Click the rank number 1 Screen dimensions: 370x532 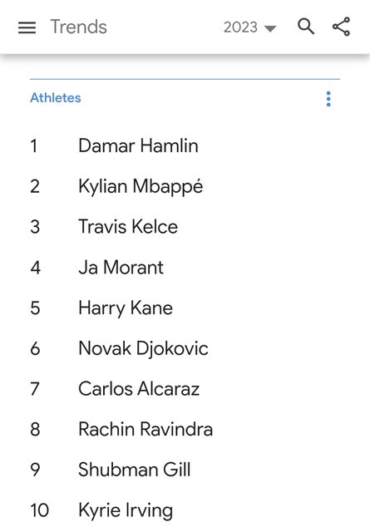tap(33, 146)
